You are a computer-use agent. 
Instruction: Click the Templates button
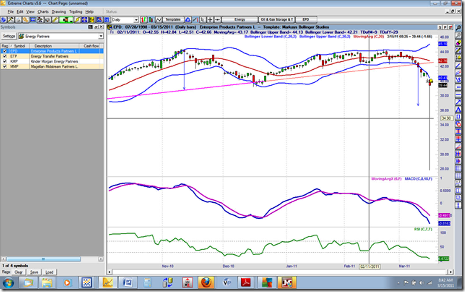[x=173, y=20]
